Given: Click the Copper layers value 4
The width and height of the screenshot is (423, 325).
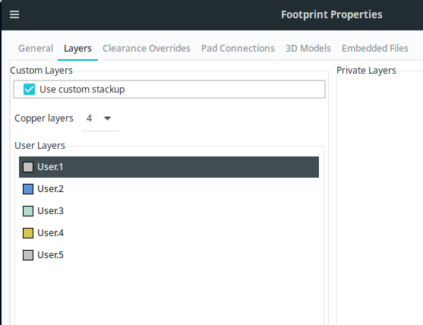Looking at the screenshot, I should tap(89, 118).
